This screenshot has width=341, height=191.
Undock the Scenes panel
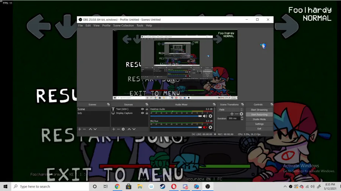tap(108, 105)
